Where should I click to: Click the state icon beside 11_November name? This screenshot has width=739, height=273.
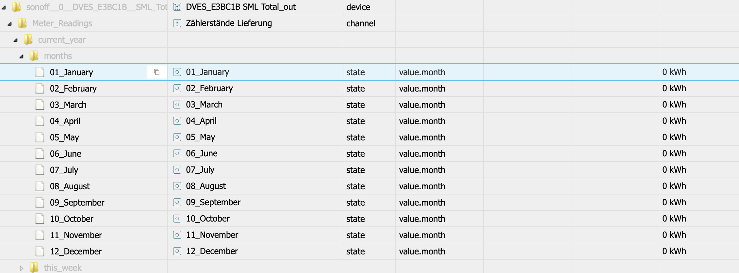point(177,235)
